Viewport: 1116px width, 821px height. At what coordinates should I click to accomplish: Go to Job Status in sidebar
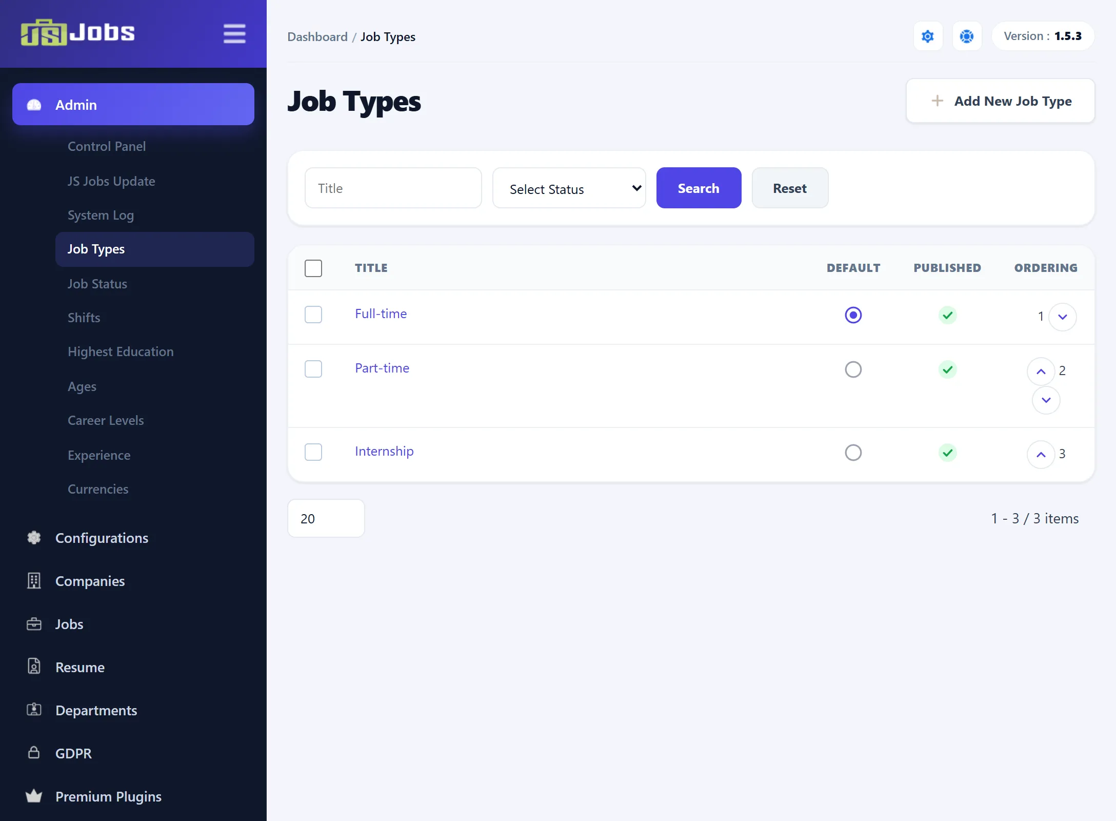coord(97,284)
